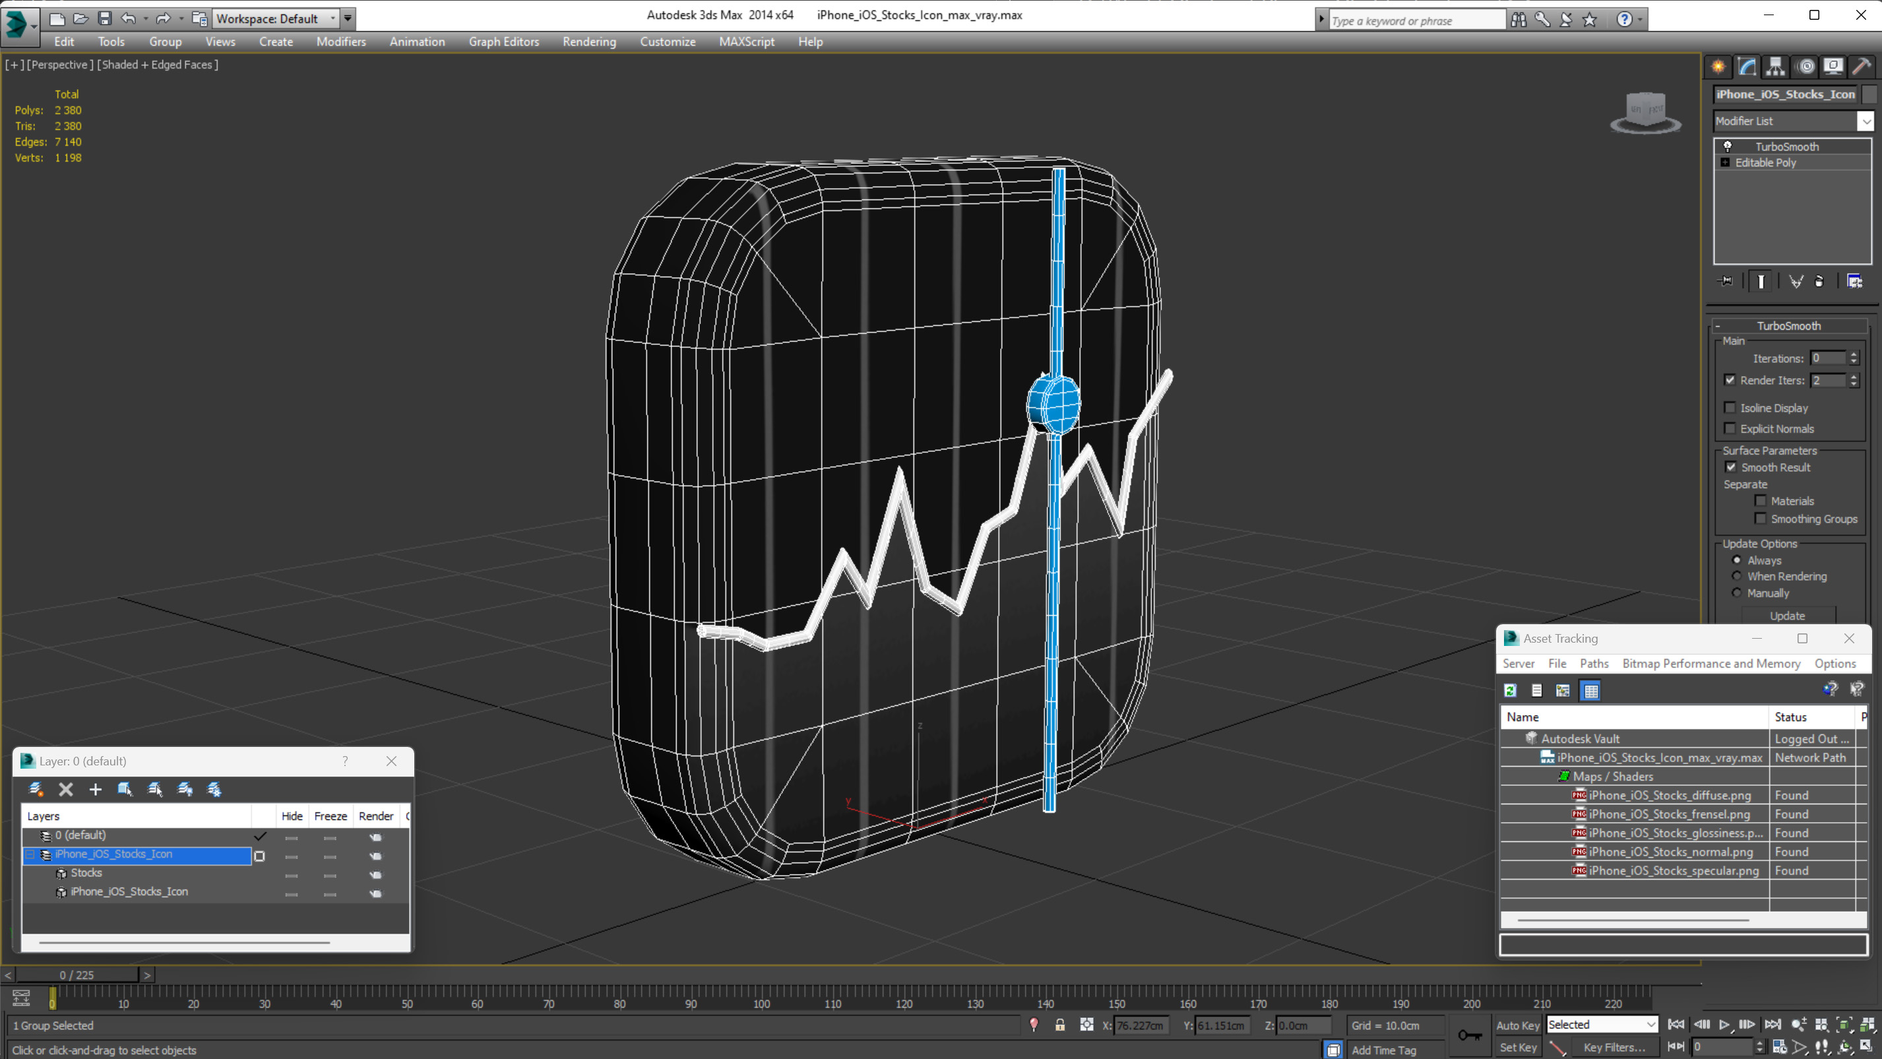Click the Undo arrow icon
1882x1059 pixels.
[128, 18]
